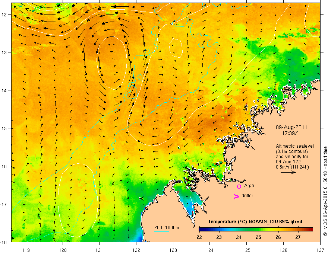Click the colorbar value 27

298,237
